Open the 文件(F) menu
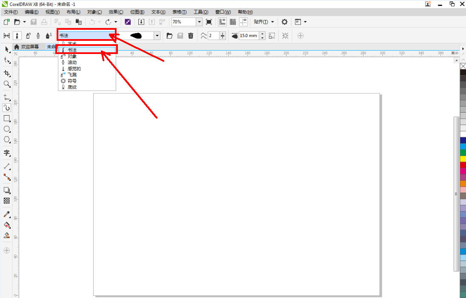Viewport: 466px width, 298px height. (11, 12)
